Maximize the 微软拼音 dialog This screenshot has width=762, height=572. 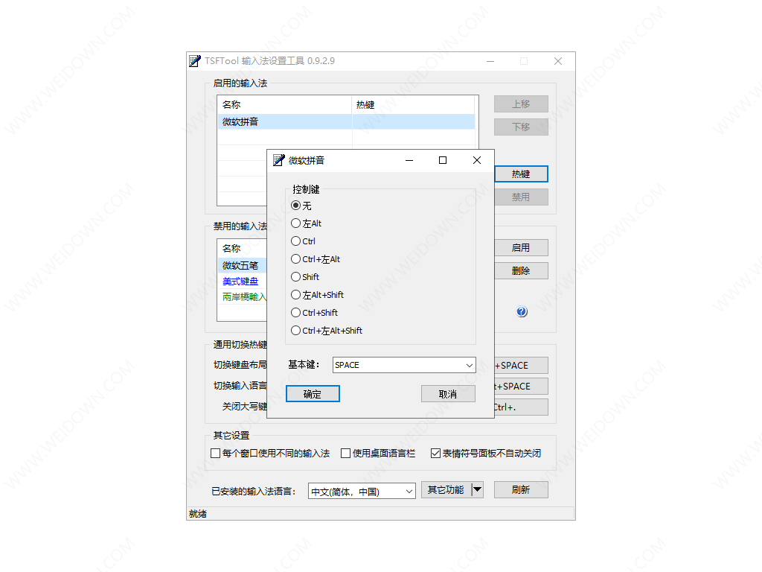coord(443,160)
